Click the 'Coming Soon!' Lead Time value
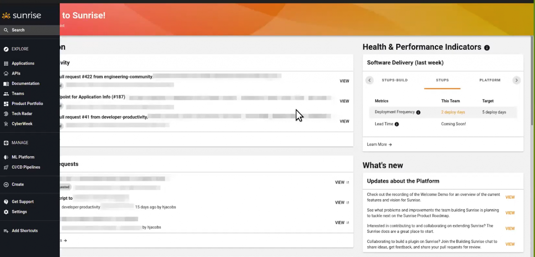The image size is (535, 257). (x=453, y=124)
